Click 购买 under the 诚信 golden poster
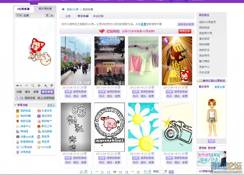Image resolution: width=244 pixels, height=175 pixels. tap(169, 96)
